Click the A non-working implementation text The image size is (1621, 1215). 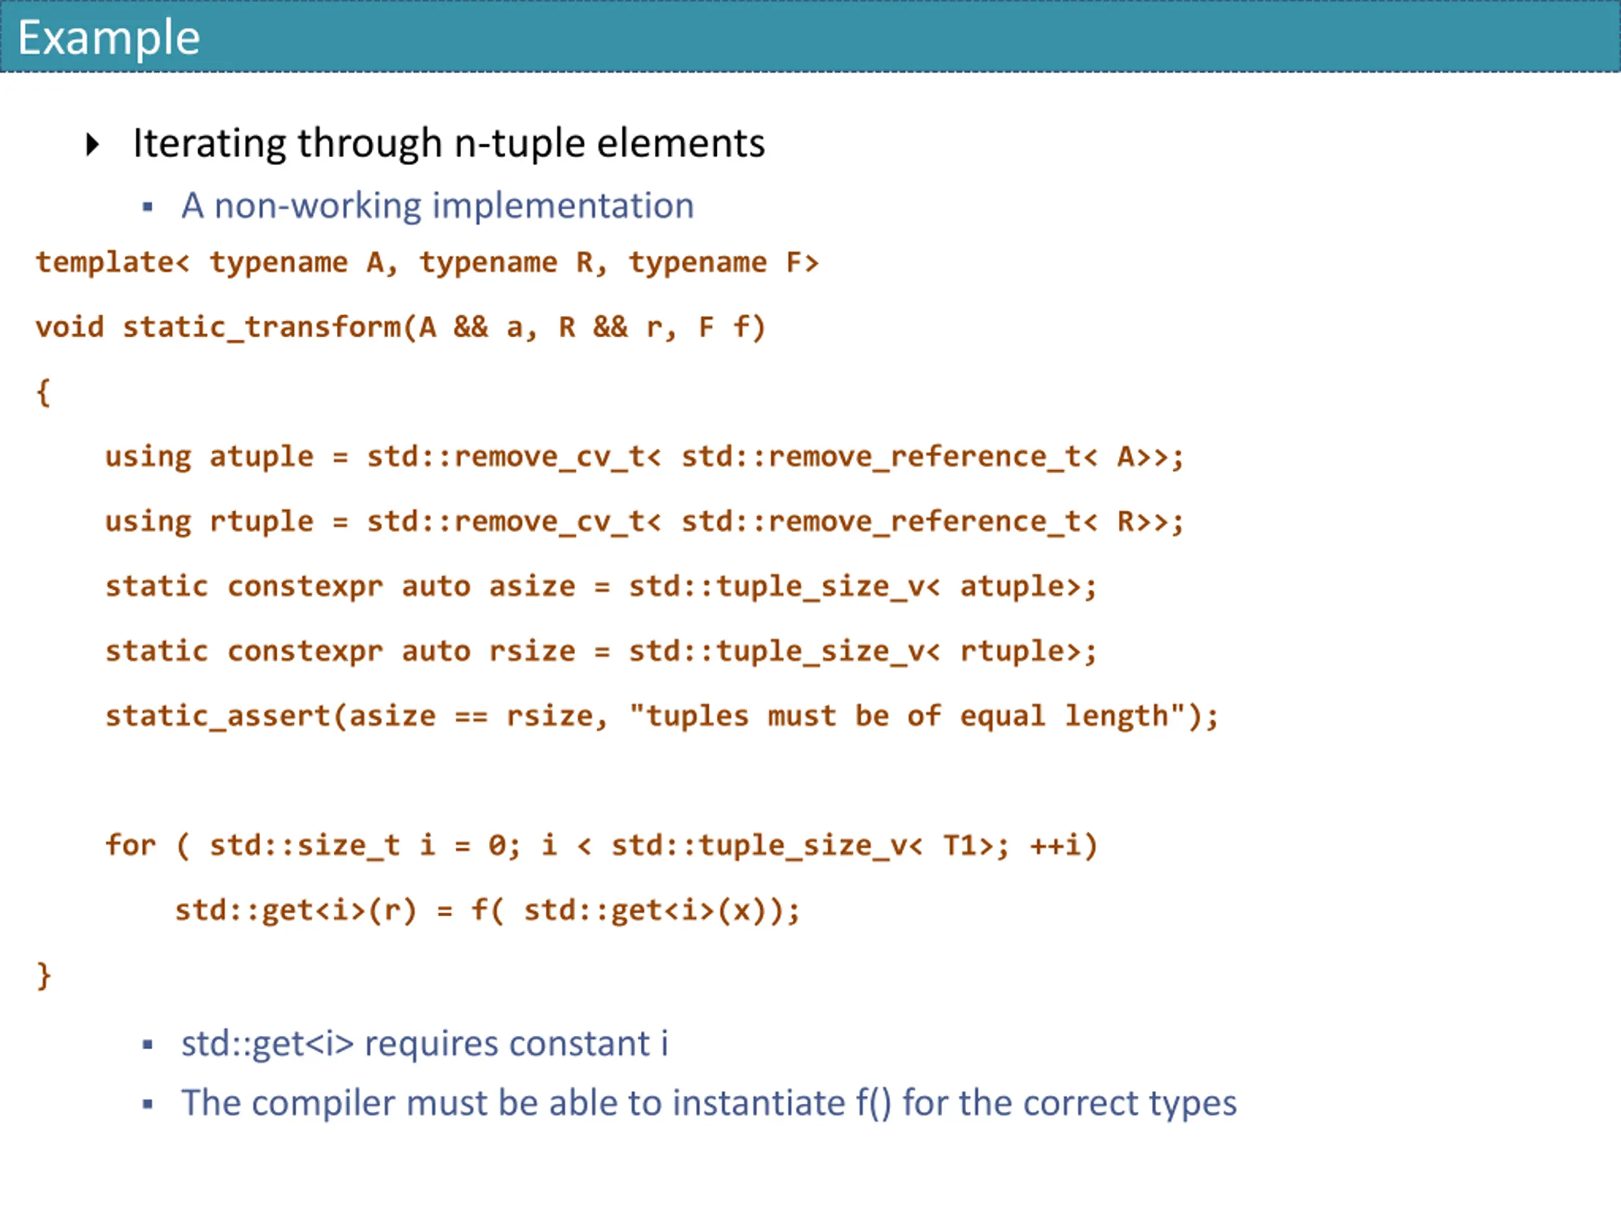[438, 206]
